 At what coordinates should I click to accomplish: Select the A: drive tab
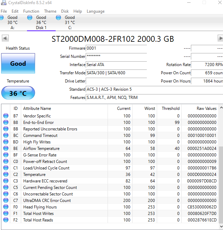(x=12, y=23)
